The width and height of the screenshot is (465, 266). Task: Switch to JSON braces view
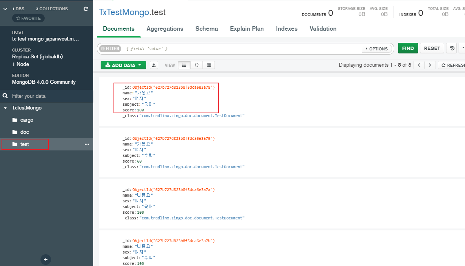tap(197, 65)
